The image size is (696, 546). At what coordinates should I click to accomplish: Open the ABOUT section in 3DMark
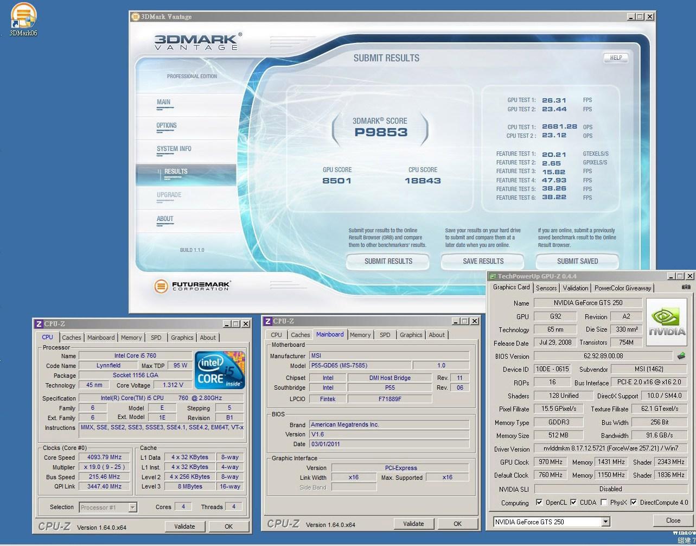165,219
